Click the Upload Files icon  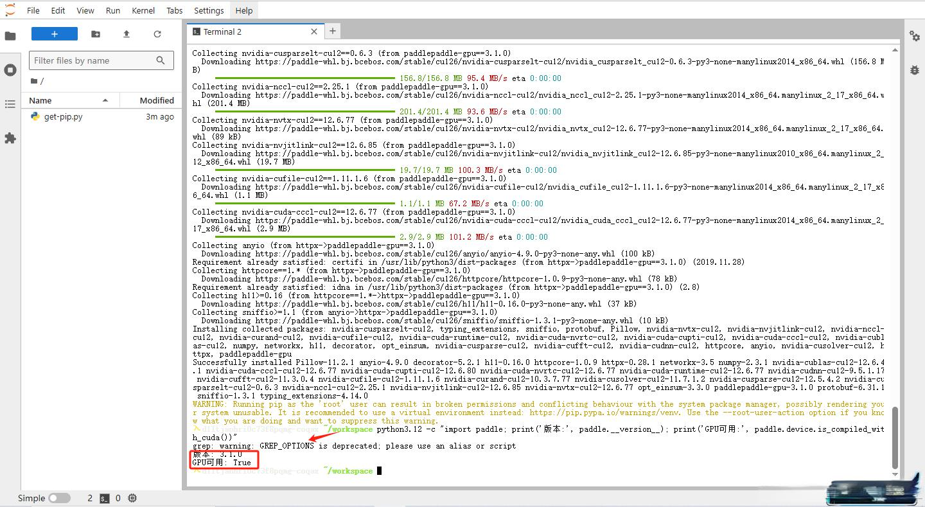[x=127, y=34]
